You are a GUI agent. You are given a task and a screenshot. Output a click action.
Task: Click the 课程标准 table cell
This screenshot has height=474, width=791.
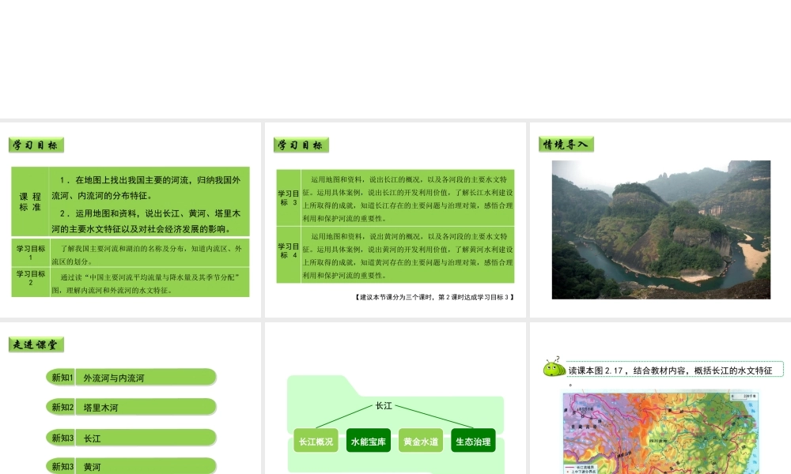pos(30,201)
